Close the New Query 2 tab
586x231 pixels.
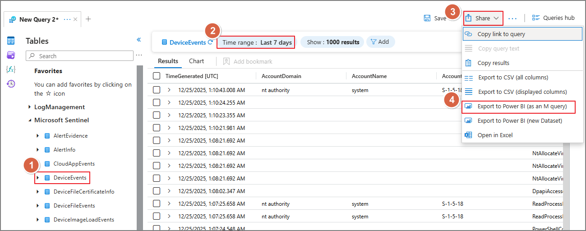click(75, 19)
